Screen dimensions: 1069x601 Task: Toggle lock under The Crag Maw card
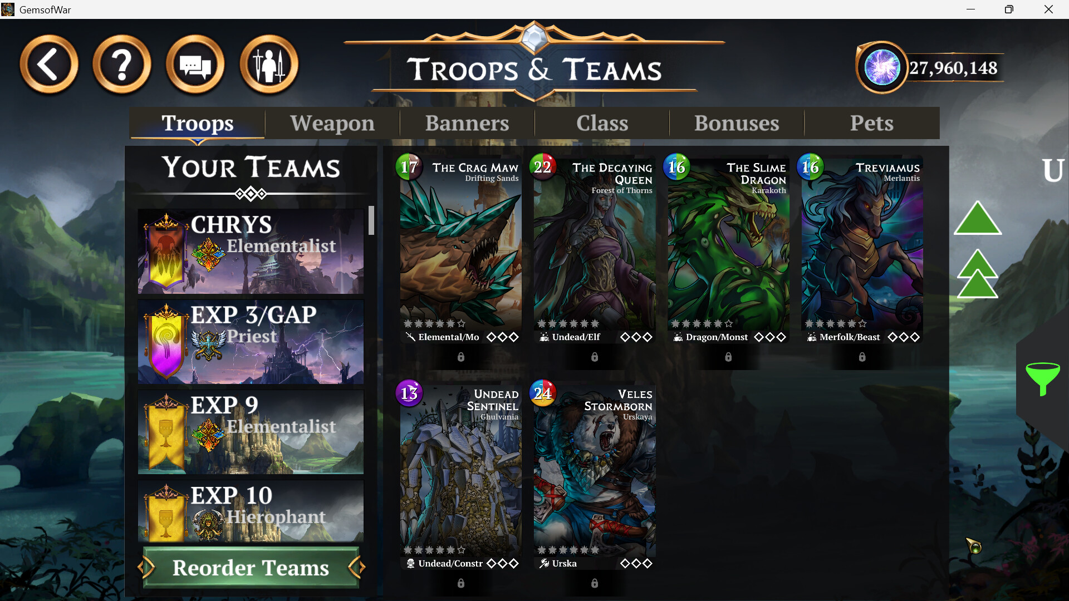coord(461,357)
